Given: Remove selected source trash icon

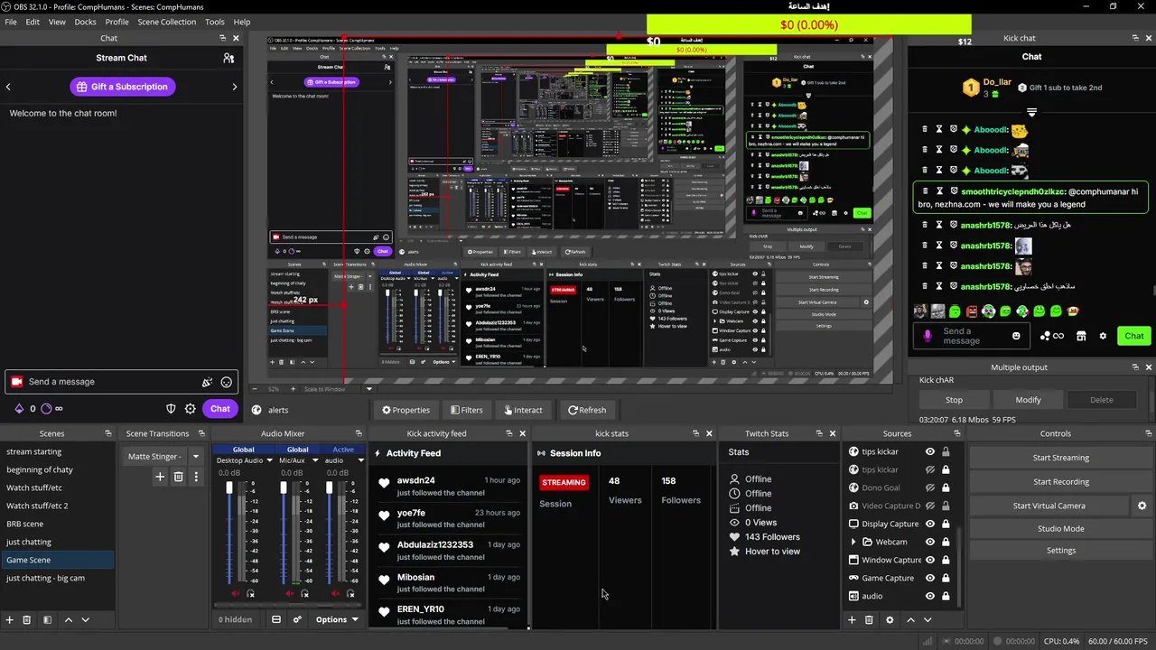Looking at the screenshot, I should click(x=869, y=620).
